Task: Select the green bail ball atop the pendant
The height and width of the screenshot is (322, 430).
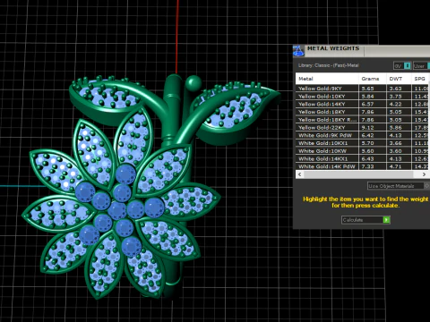Action: pyautogui.click(x=193, y=83)
